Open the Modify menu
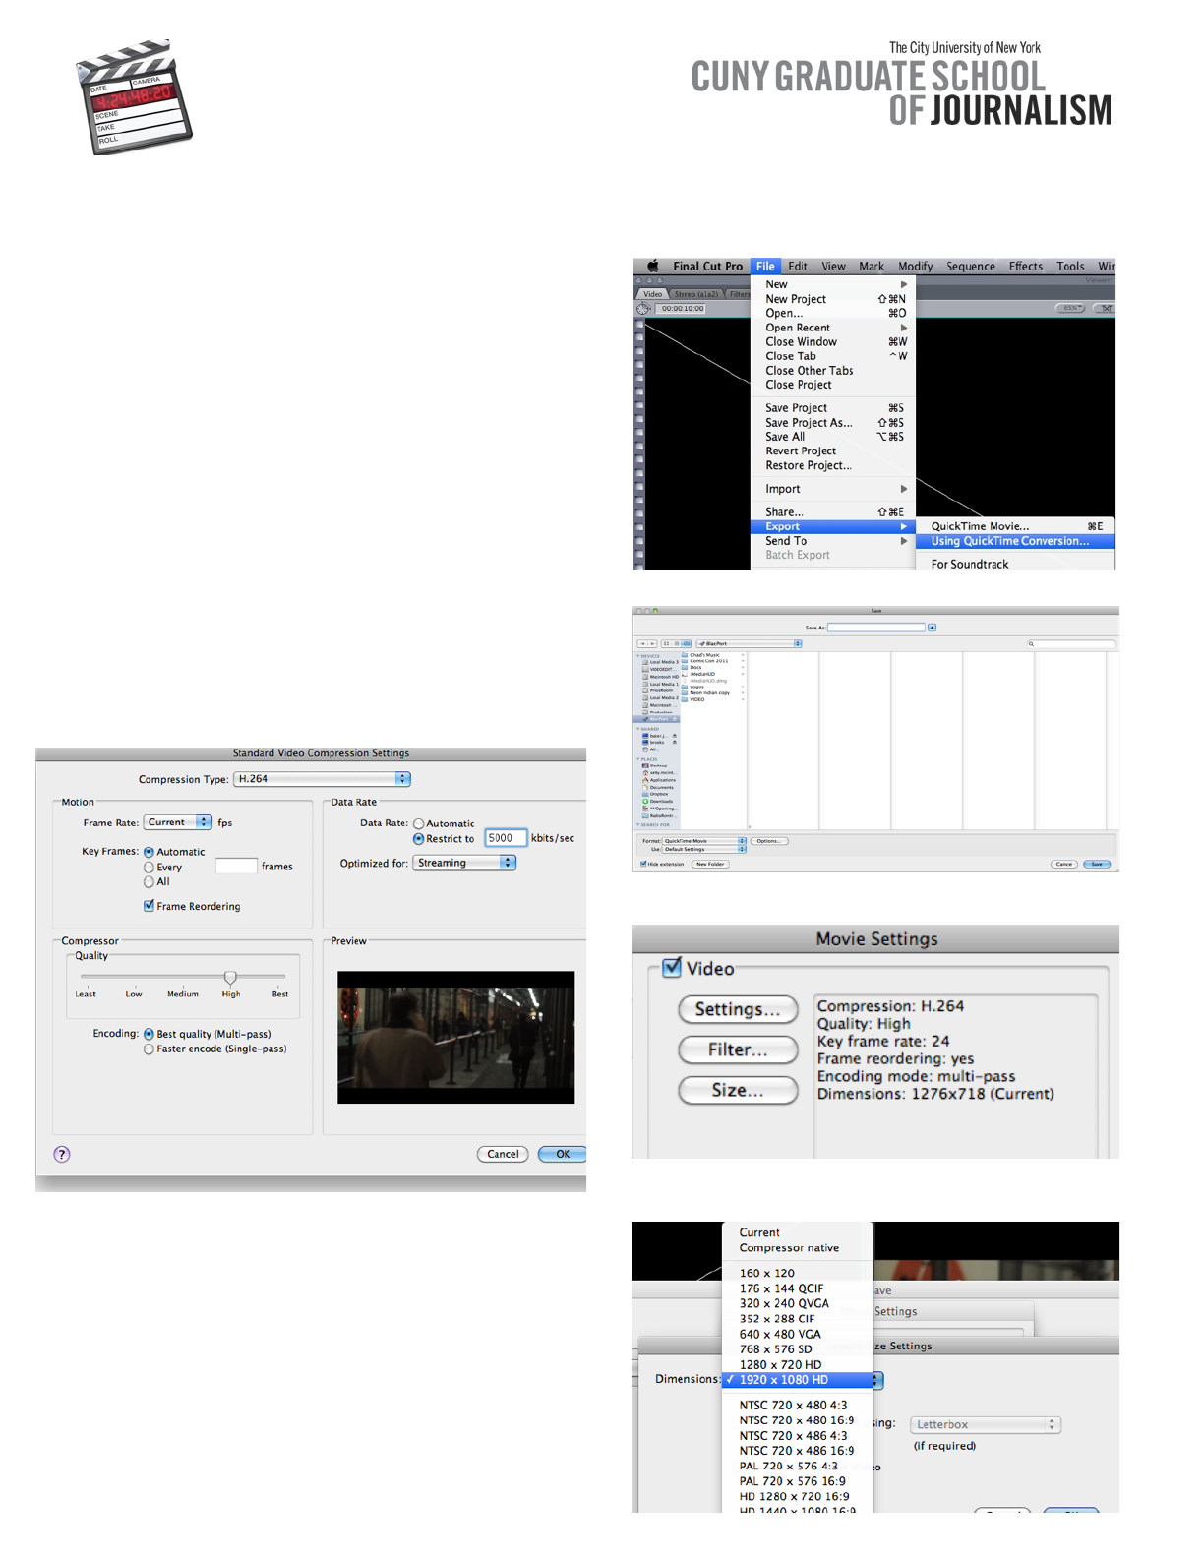1204x1558 pixels. 915,266
